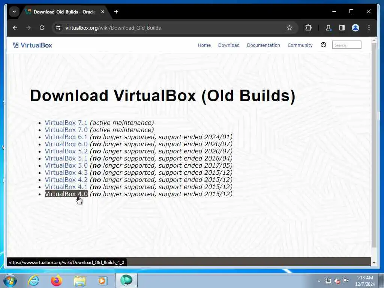Open the VirtualBox 4.2 link
Screen dimensions: 384x288
(x=66, y=180)
